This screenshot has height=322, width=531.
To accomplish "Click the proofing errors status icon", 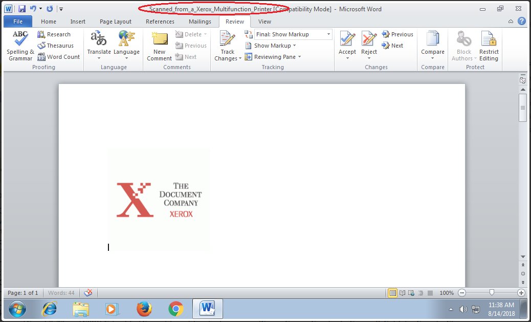I will click(88, 293).
